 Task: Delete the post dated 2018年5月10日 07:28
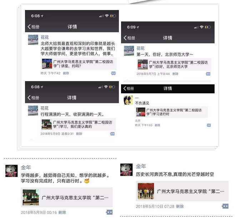(x=180, y=206)
